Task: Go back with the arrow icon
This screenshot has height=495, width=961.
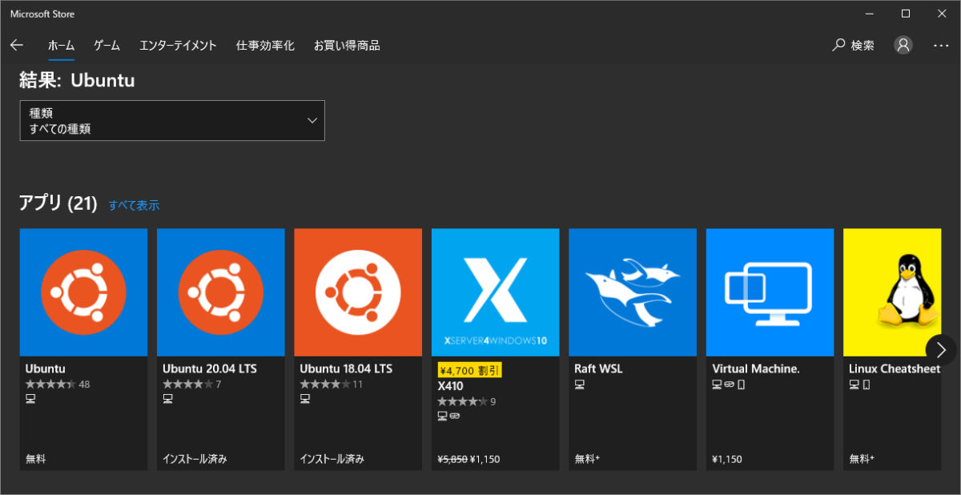Action: pyautogui.click(x=17, y=46)
